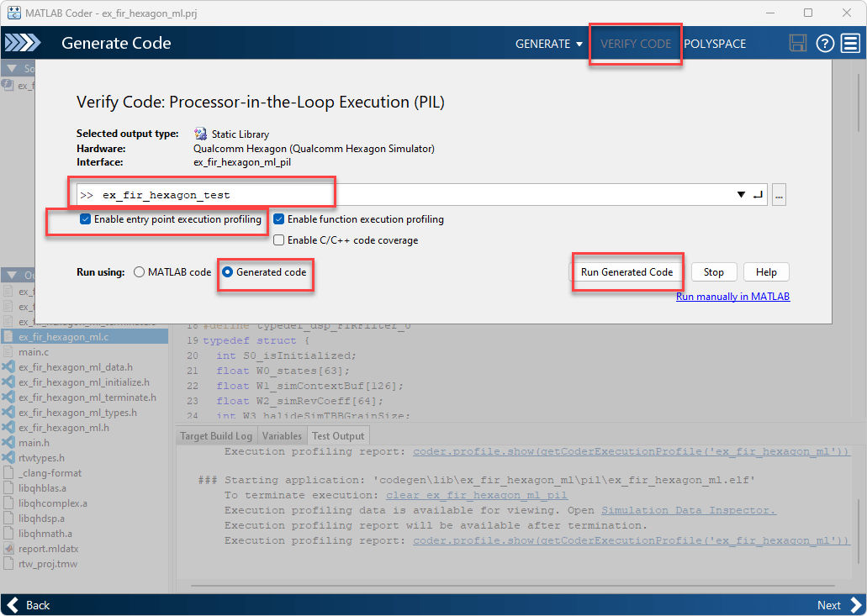The height and width of the screenshot is (616, 867).
Task: Click the icon beside main.h
Action: pyautogui.click(x=8, y=443)
